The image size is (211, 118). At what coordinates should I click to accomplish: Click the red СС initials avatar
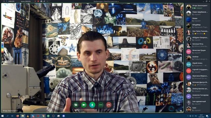tap(189, 71)
